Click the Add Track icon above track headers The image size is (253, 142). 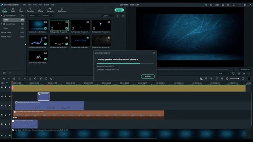tap(3, 83)
